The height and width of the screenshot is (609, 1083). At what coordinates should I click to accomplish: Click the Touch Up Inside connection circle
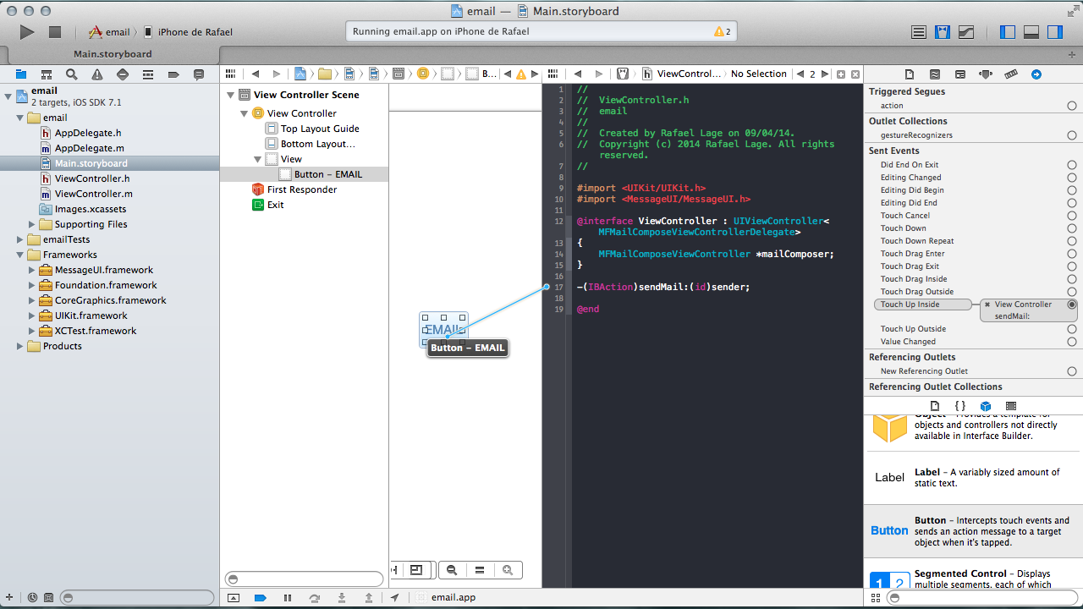click(x=1072, y=304)
